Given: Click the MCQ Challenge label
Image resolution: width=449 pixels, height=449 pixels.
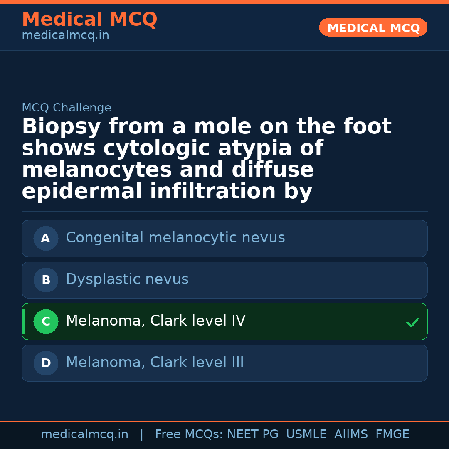Looking at the screenshot, I should pyautogui.click(x=67, y=108).
